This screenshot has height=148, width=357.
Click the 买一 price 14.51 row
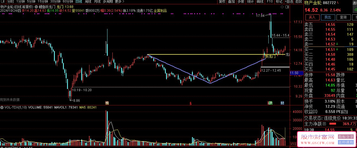pos(330,50)
